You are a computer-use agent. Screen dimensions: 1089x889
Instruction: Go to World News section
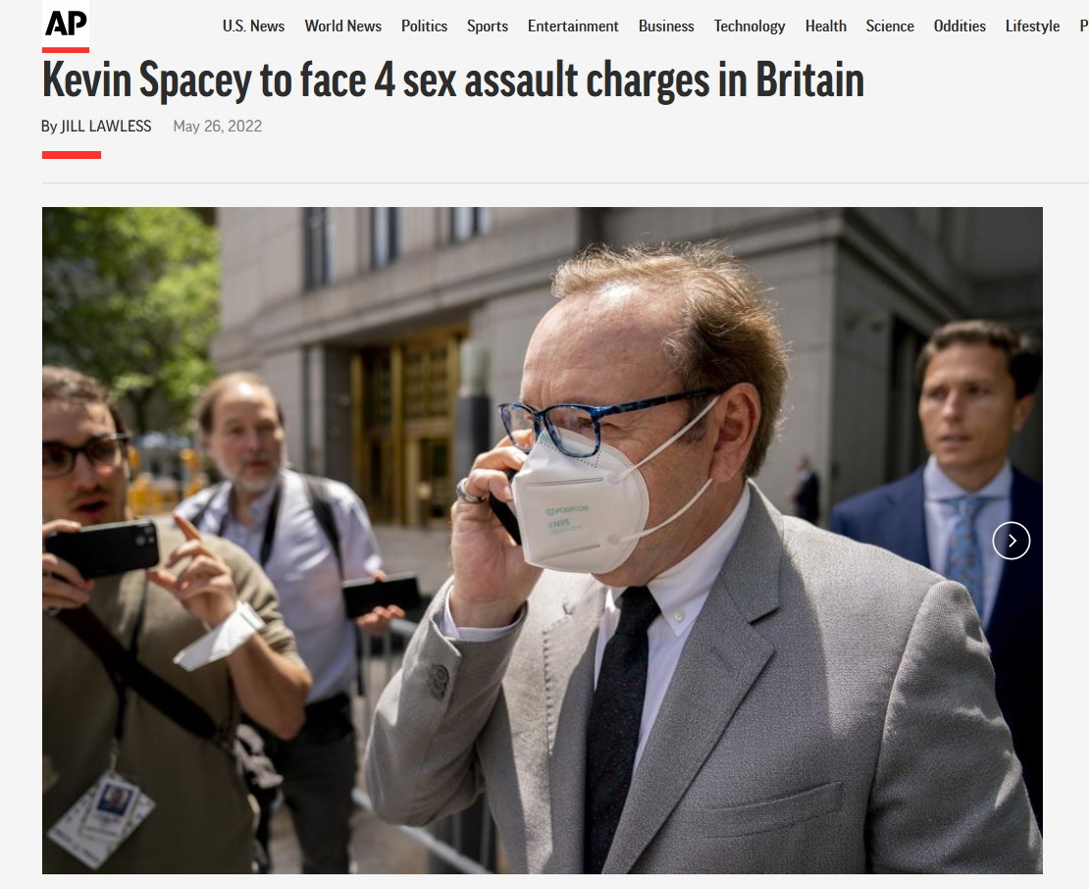click(343, 26)
